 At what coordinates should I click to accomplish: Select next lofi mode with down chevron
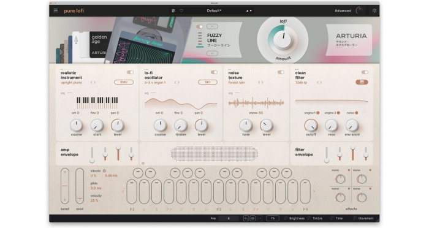[x=212, y=53]
